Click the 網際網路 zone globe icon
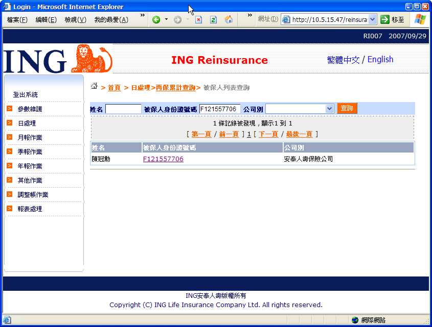 point(355,320)
